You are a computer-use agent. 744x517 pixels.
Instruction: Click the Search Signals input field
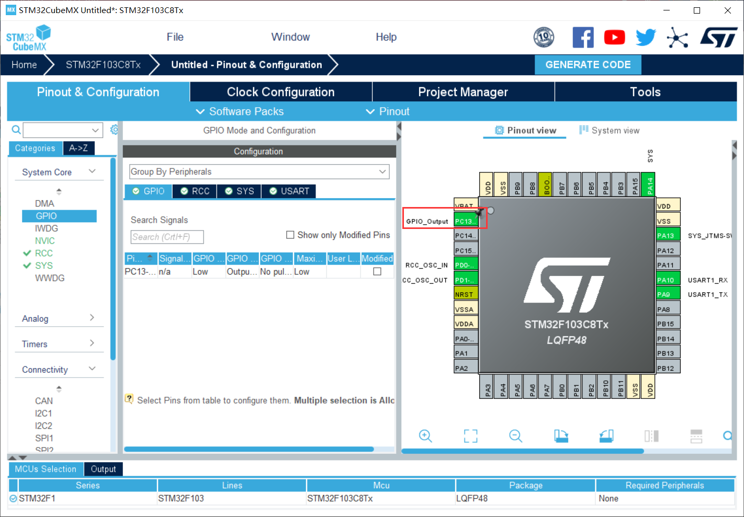coord(167,237)
